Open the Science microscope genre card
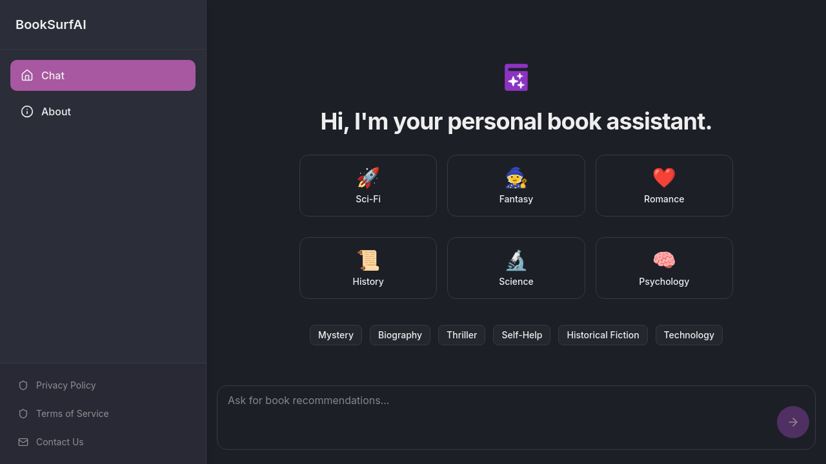 [516, 268]
